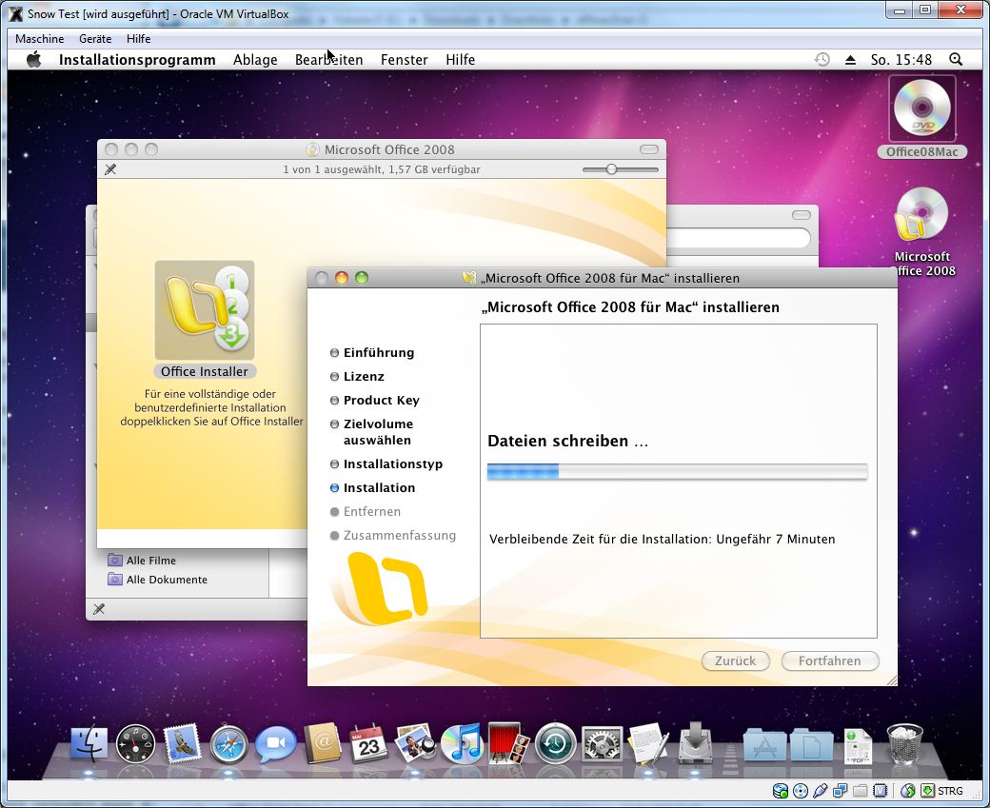Image resolution: width=990 pixels, height=808 pixels.
Task: Click the Entfernen installer step
Action: point(366,511)
